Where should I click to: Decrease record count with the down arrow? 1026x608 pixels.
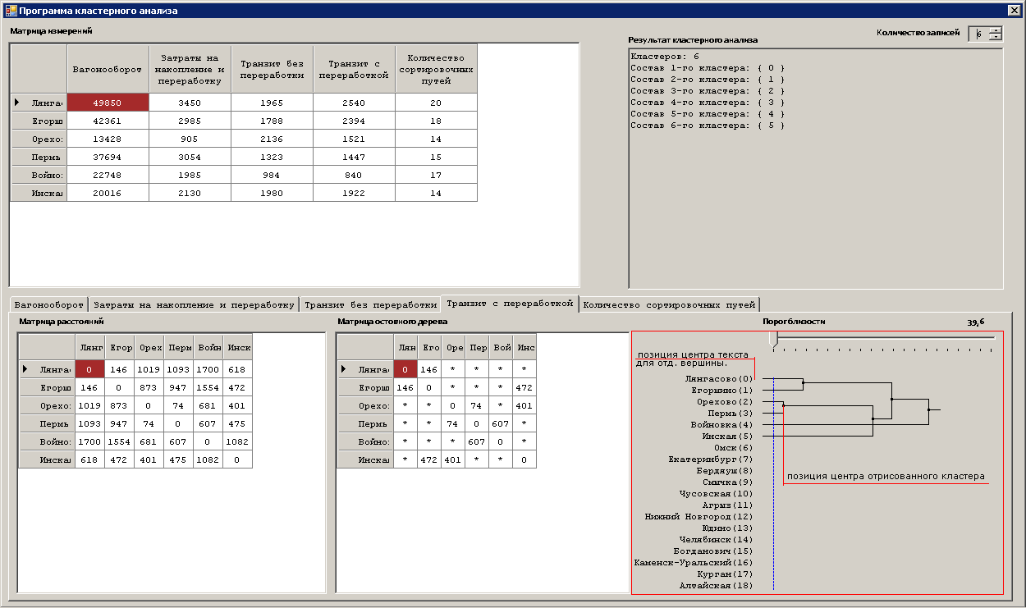pyautogui.click(x=996, y=37)
